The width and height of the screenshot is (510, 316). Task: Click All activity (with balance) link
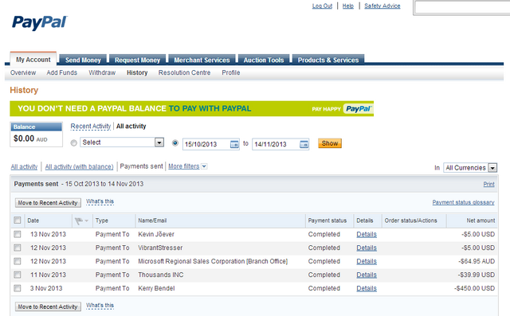79,166
